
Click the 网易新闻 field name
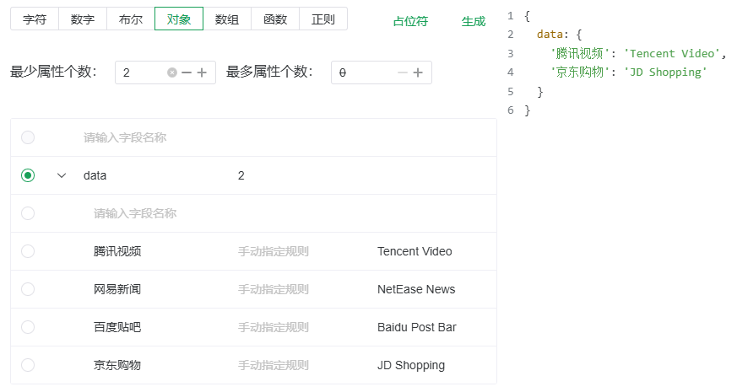pyautogui.click(x=117, y=289)
